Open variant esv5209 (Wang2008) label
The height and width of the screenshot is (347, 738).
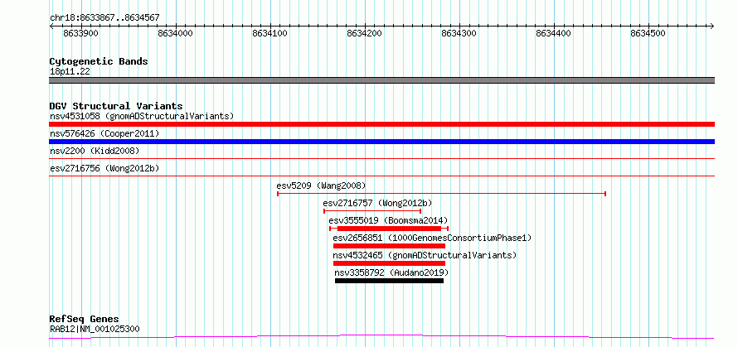point(321,186)
